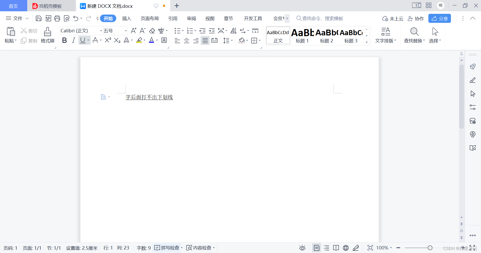Switch to web layout globe icon

pos(346,248)
